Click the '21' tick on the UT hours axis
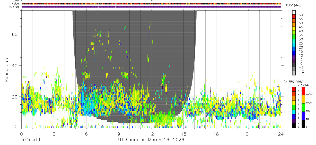 point(249,134)
